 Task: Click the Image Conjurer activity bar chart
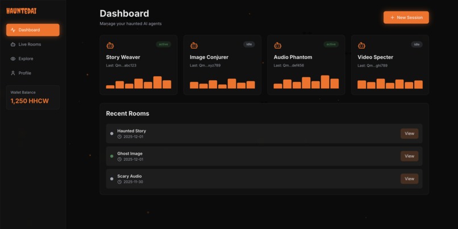click(222, 84)
